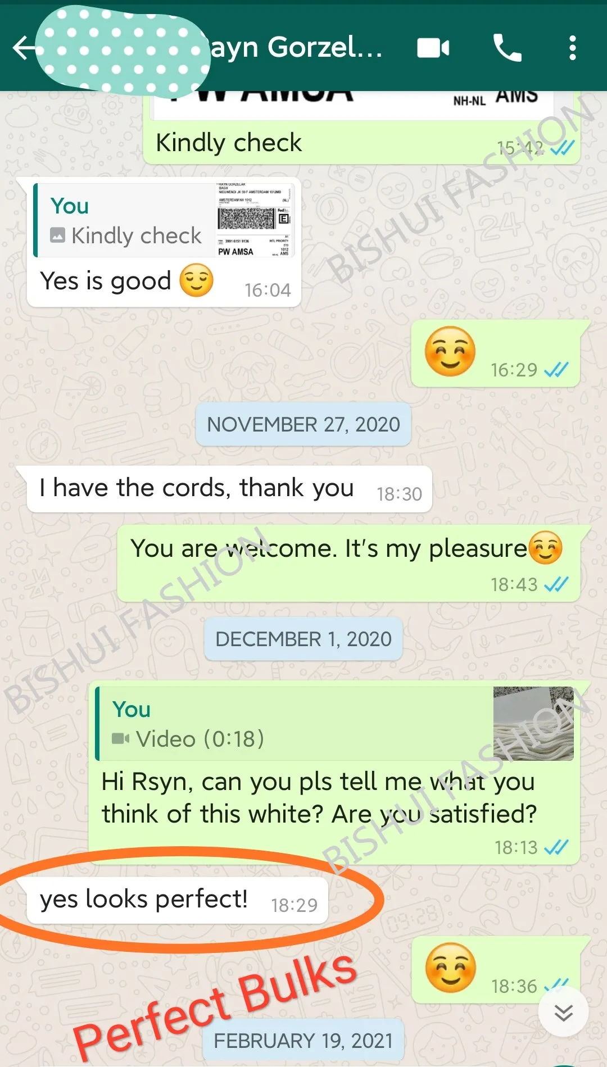Tap the read ticks on 18:43 message
The height and width of the screenshot is (1067, 607).
[556, 584]
